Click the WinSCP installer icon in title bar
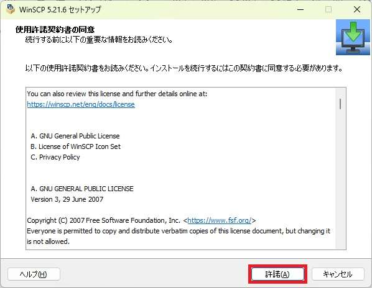This screenshot has height=288, width=372. (x=11, y=9)
